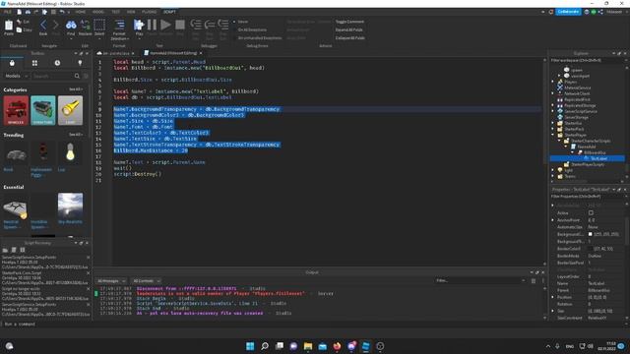
Task: Click the Select dotted-rectangle icon
Action: pos(99,26)
